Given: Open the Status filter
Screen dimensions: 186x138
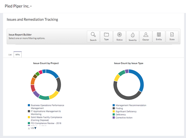Looking at the screenshot, I should pyautogui.click(x=119, y=37).
